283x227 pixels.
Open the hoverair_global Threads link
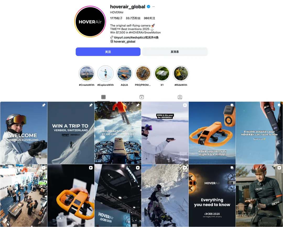[123, 41]
